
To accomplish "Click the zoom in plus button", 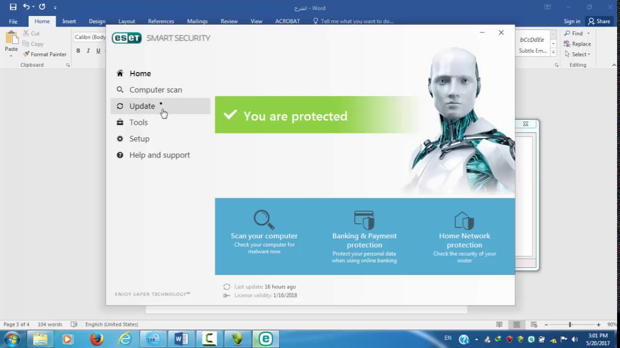I will point(599,324).
